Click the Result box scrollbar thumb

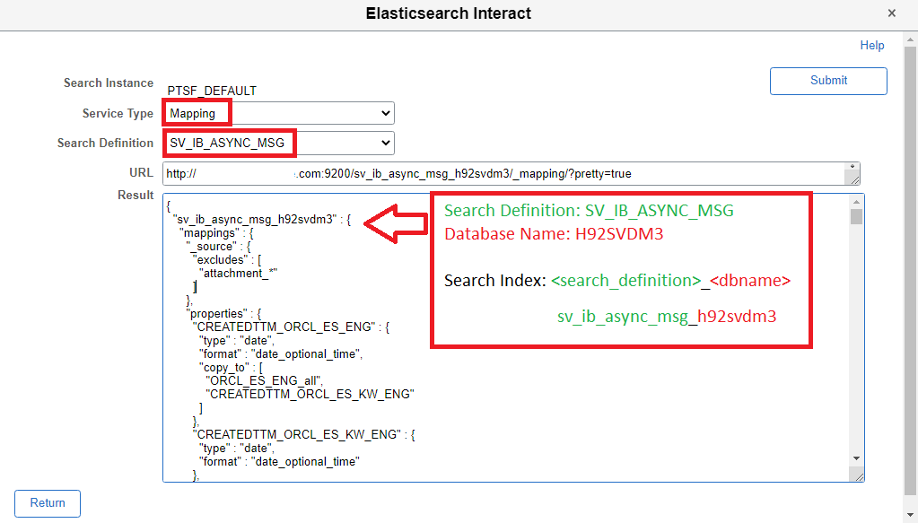point(856,216)
